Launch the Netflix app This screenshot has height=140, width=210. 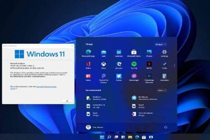coord(149,65)
